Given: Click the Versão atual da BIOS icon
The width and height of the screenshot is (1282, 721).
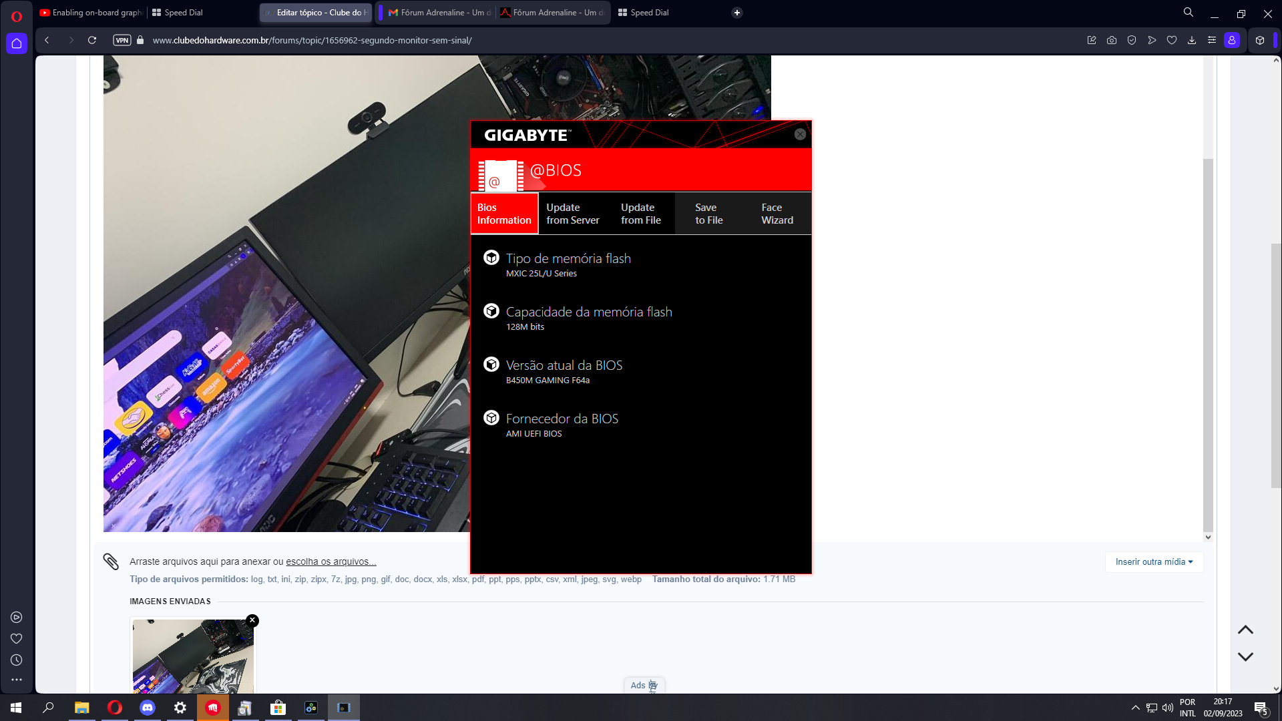Looking at the screenshot, I should pyautogui.click(x=491, y=365).
